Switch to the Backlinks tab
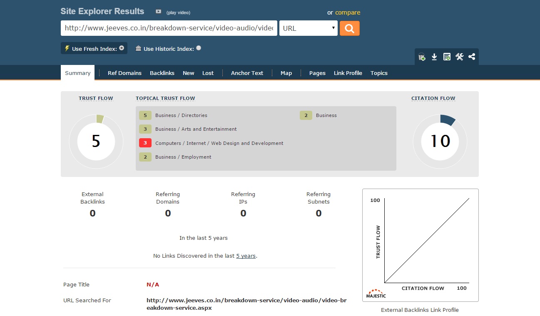Image resolution: width=540 pixels, height=316 pixels. point(162,73)
